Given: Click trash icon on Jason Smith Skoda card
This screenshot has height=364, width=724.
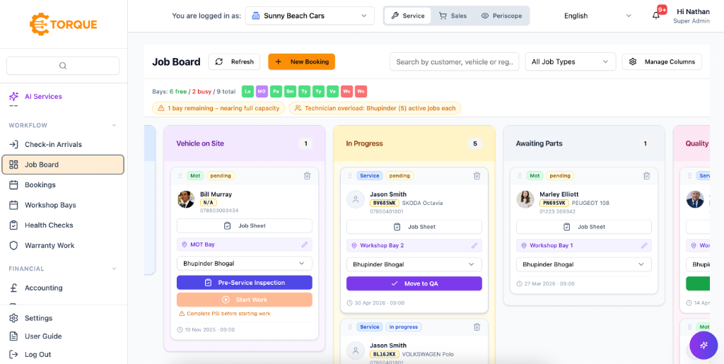Looking at the screenshot, I should pos(477,175).
